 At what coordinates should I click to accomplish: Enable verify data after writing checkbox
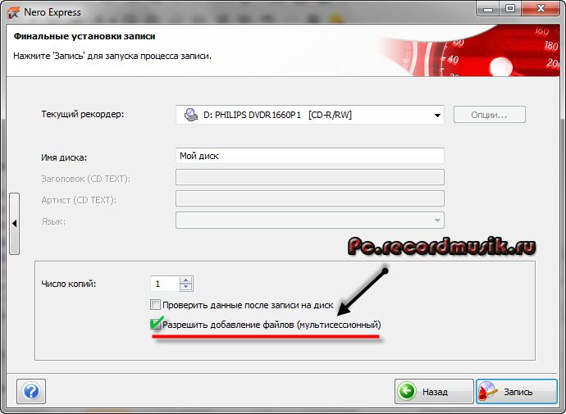click(x=155, y=305)
